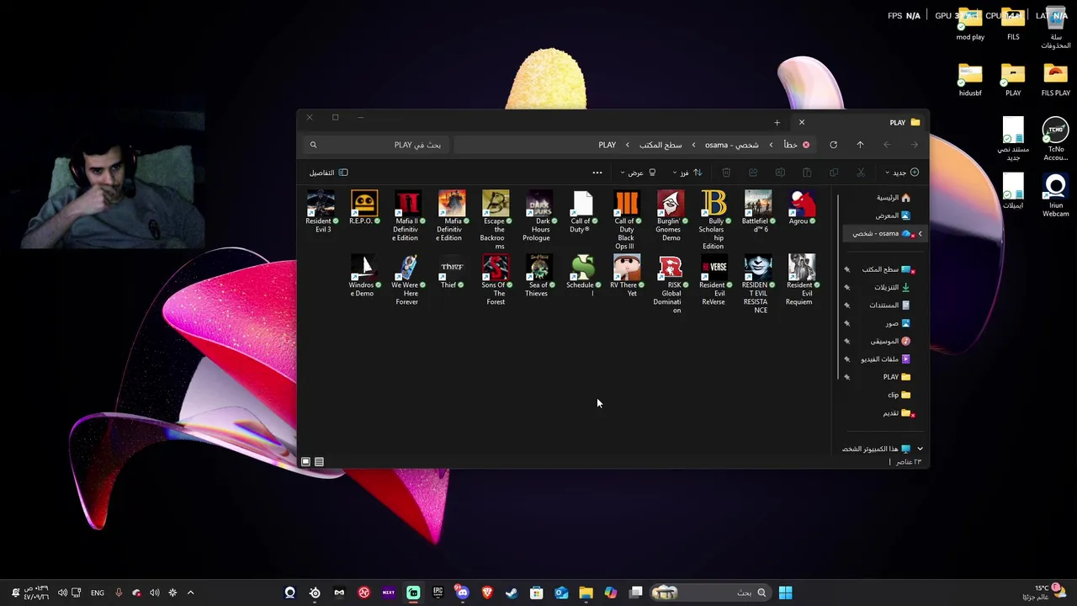Select the Dark Hours Prologue shortcut
Image resolution: width=1077 pixels, height=606 pixels.
pyautogui.click(x=539, y=216)
